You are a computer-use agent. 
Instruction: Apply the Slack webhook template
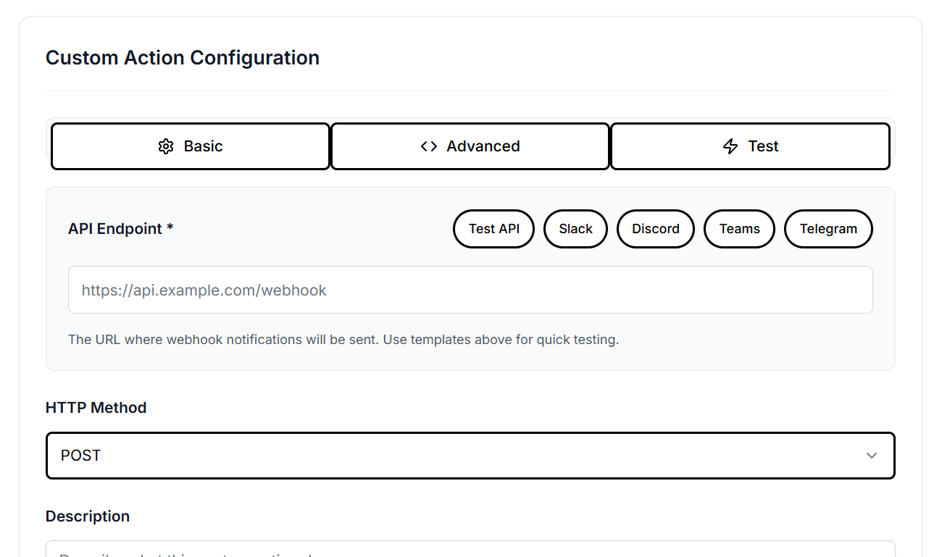pyautogui.click(x=575, y=228)
